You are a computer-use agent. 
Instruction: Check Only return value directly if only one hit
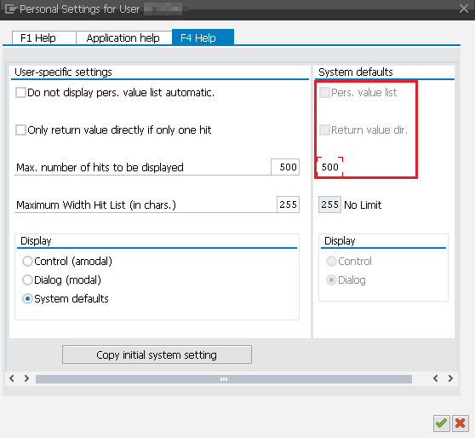(x=20, y=130)
